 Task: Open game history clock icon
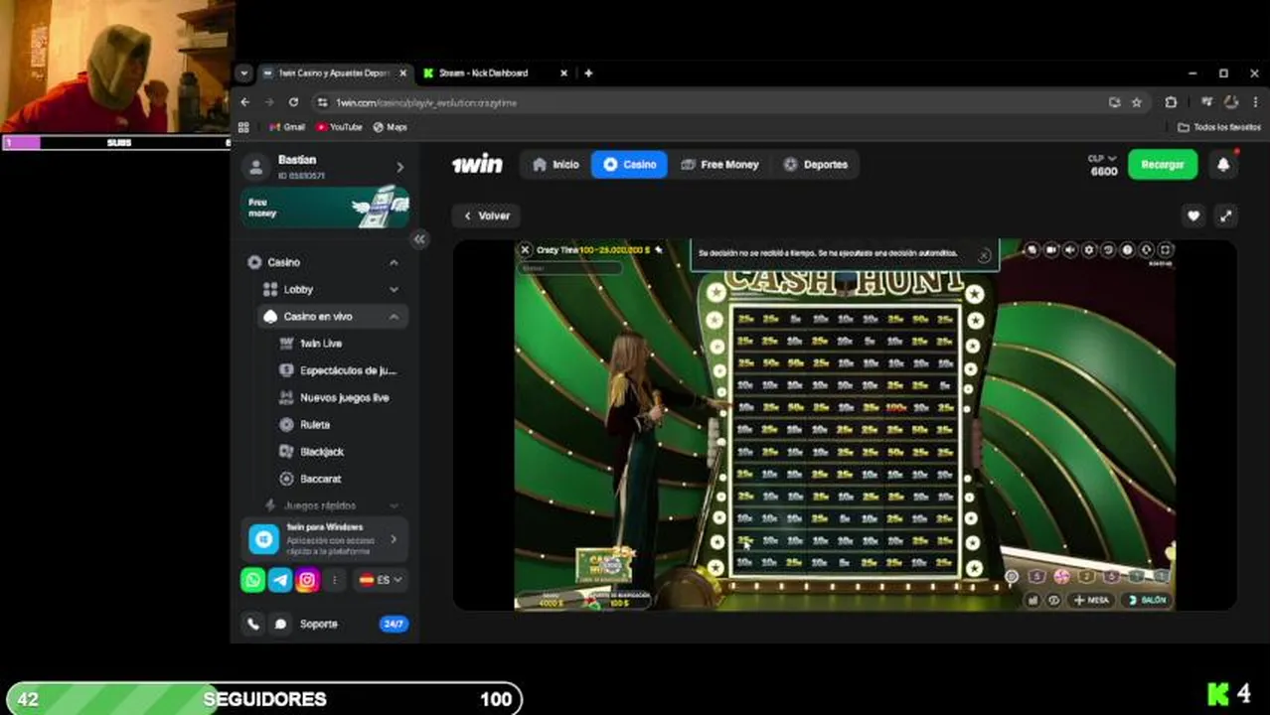coord(1108,250)
